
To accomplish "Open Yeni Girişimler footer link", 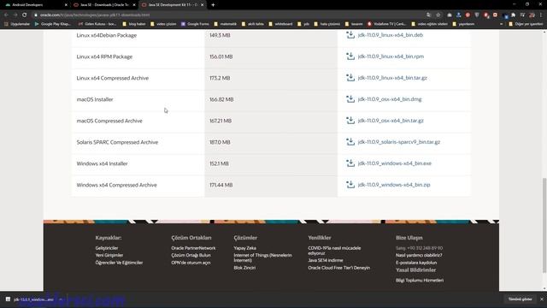I will tap(109, 255).
